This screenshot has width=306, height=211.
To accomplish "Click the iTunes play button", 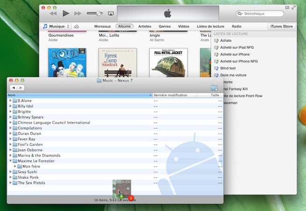I will pyautogui.click(x=66, y=14).
